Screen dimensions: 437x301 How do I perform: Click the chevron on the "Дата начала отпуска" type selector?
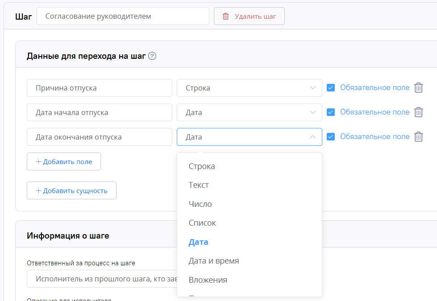click(312, 112)
